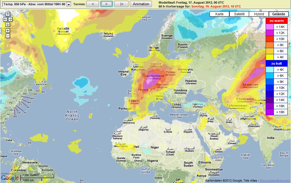Switch map view to Karte
Viewport: 291px width, 183px height.
[x=219, y=14]
